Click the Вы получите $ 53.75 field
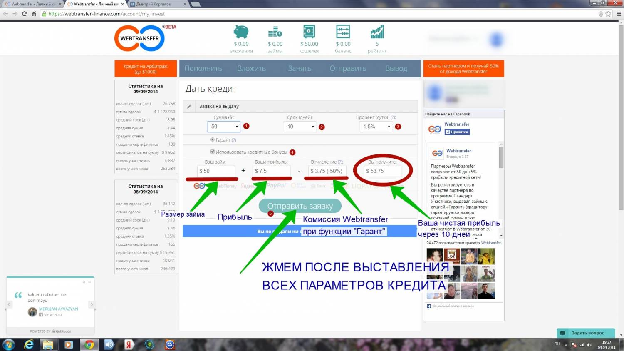Image resolution: width=624 pixels, height=351 pixels. 383,171
